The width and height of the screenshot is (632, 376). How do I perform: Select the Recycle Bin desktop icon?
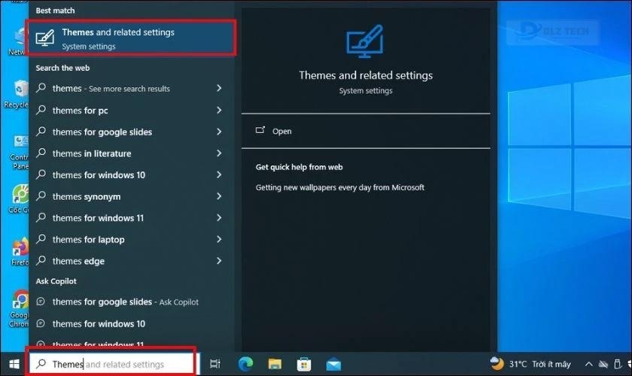[x=16, y=95]
